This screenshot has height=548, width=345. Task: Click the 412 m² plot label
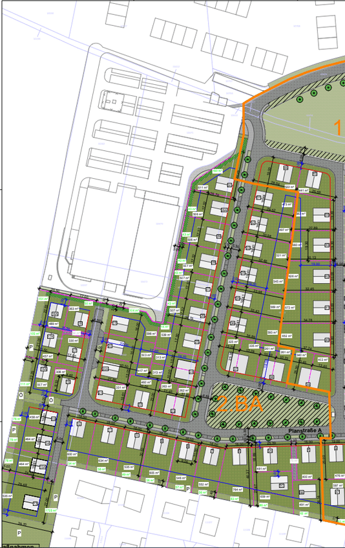pyautogui.click(x=322, y=360)
